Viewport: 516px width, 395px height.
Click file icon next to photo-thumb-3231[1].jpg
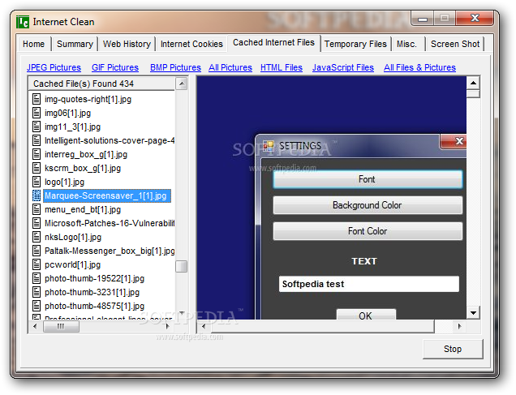point(37,292)
